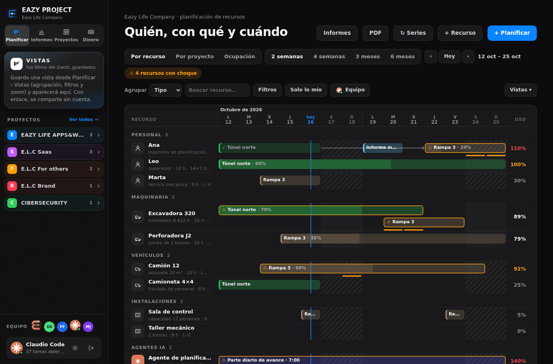553x364 pixels.
Task: Open the Ver todos projects link
Action: pos(84,120)
